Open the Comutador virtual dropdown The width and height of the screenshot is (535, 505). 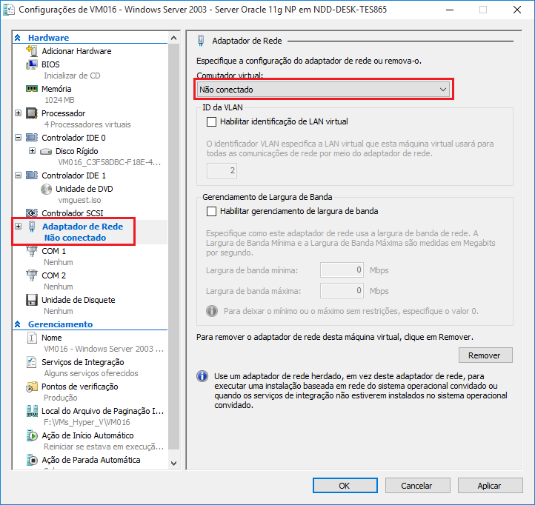click(x=325, y=90)
